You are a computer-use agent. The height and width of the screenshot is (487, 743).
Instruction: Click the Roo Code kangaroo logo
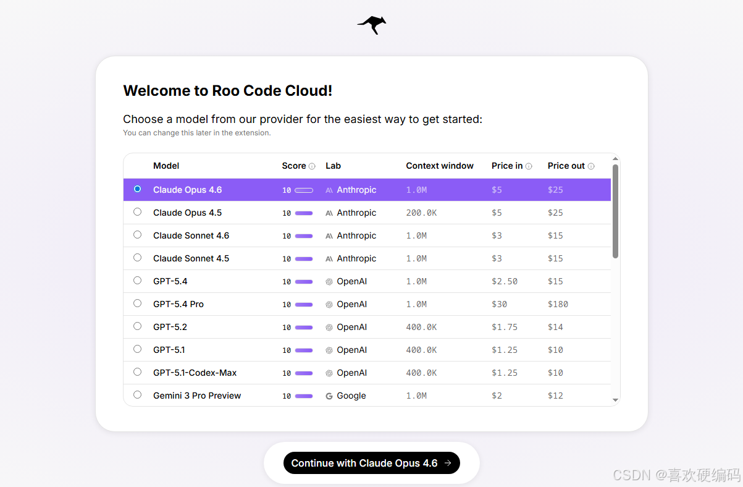point(372,25)
